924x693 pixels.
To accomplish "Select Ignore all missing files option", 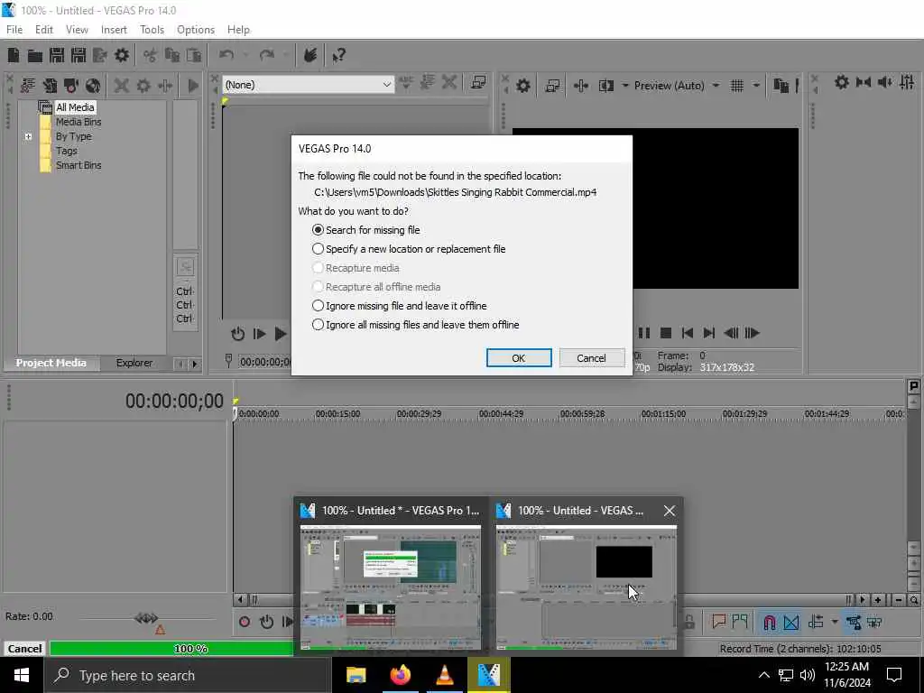I will (x=415, y=325).
